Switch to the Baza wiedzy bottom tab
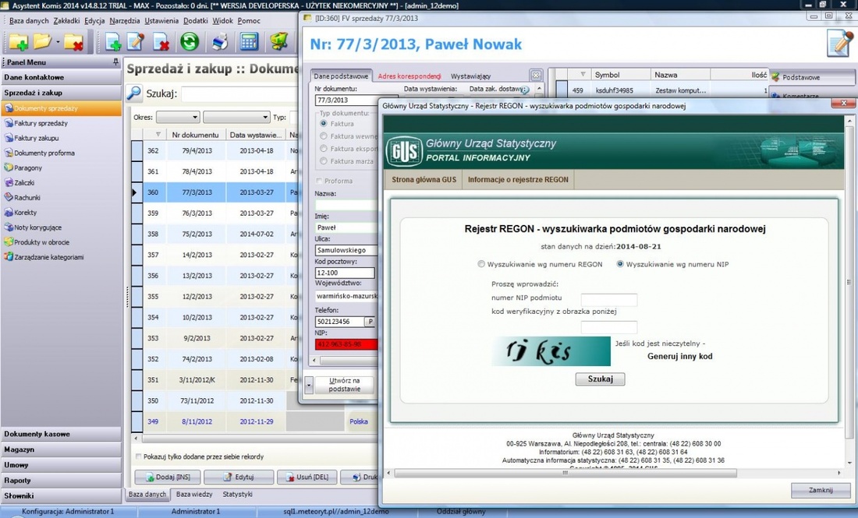The image size is (858, 518). [x=194, y=494]
